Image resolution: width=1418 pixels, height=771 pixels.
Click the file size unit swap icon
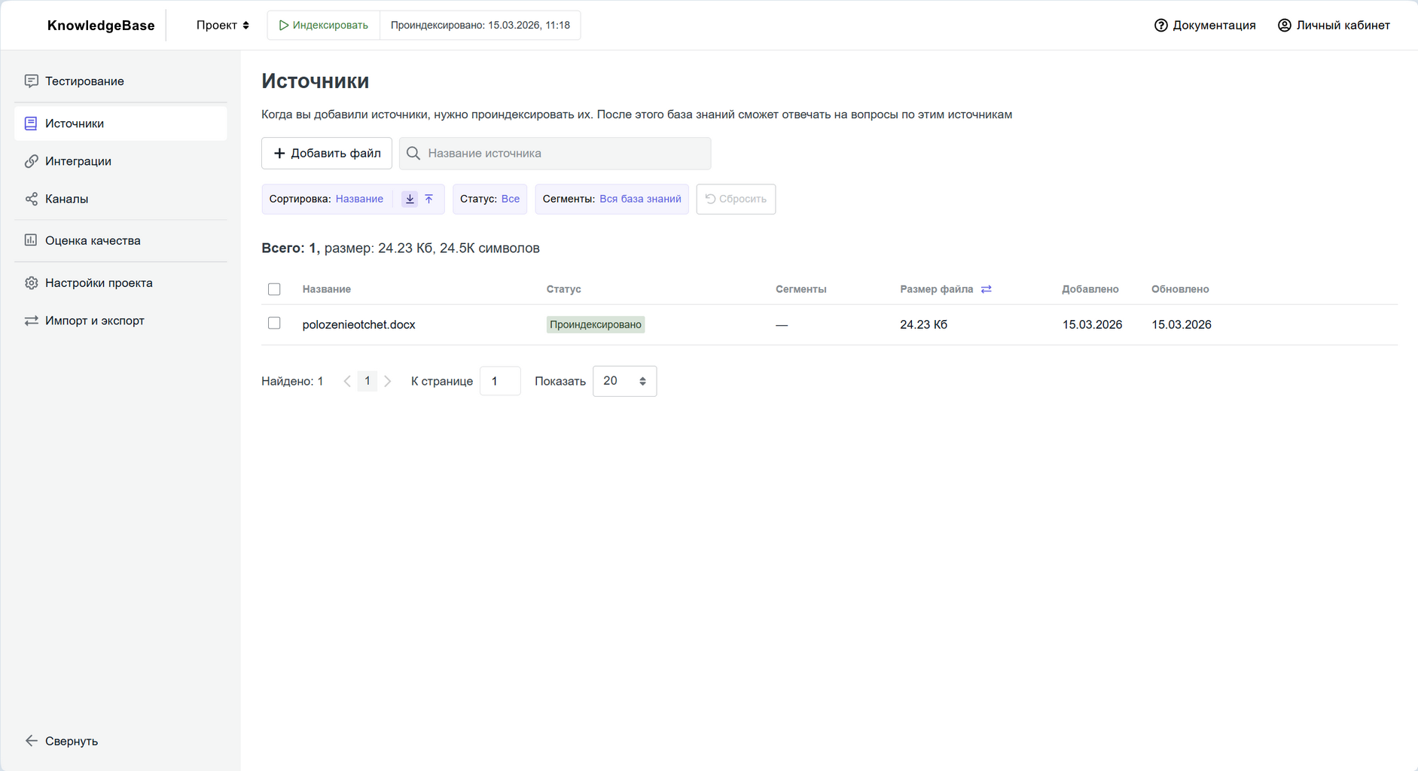(x=986, y=289)
